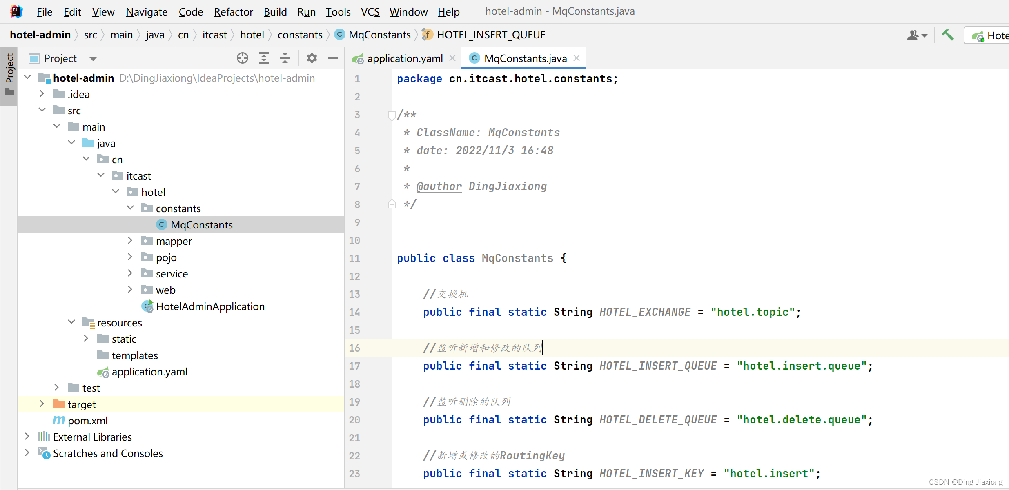Select pom.xml in project tree
Image resolution: width=1009 pixels, height=490 pixels.
[87, 421]
